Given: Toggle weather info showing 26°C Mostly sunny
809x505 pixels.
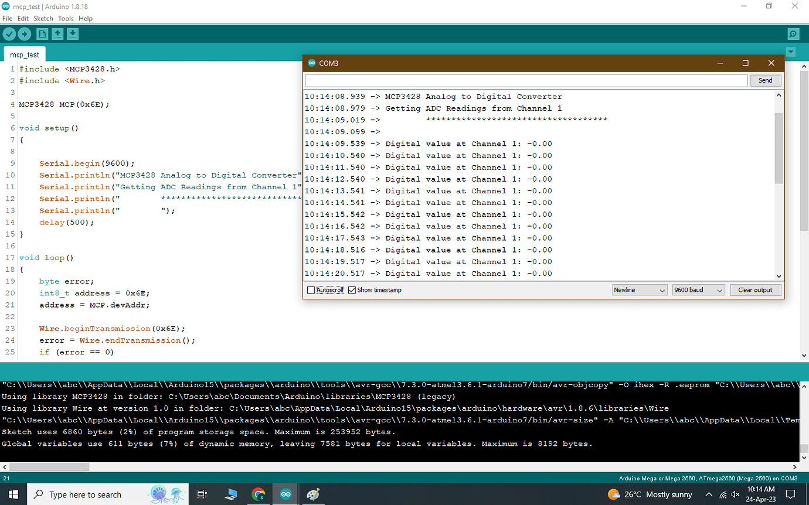Looking at the screenshot, I should pos(649,494).
